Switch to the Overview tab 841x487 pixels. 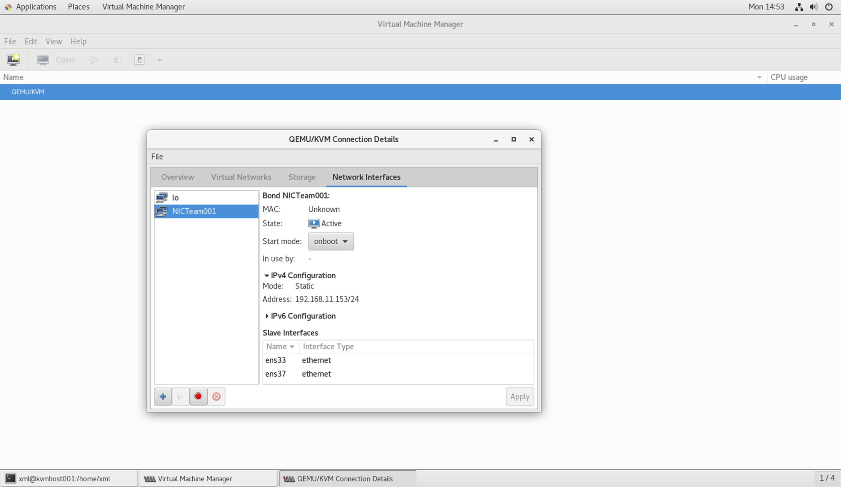point(178,177)
